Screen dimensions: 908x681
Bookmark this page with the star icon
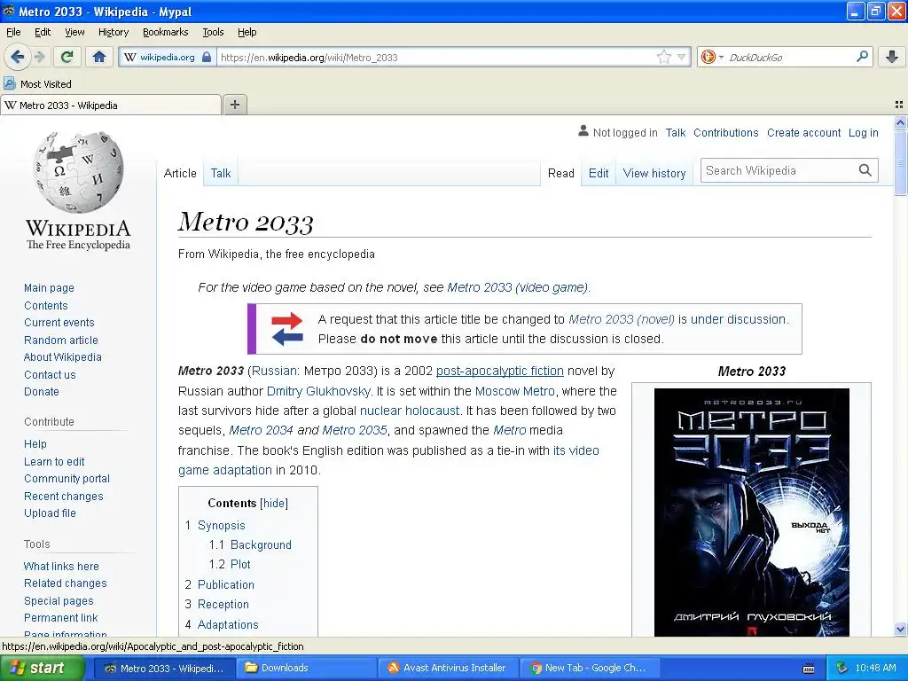[663, 57]
